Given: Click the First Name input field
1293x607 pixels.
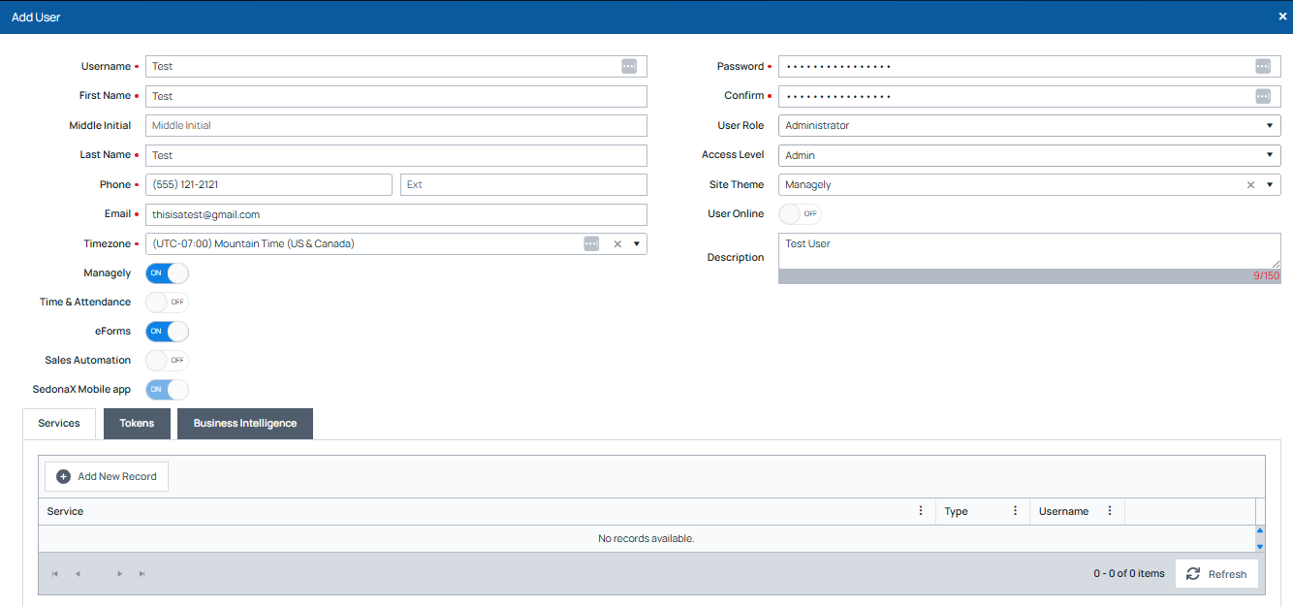Looking at the screenshot, I should 396,96.
